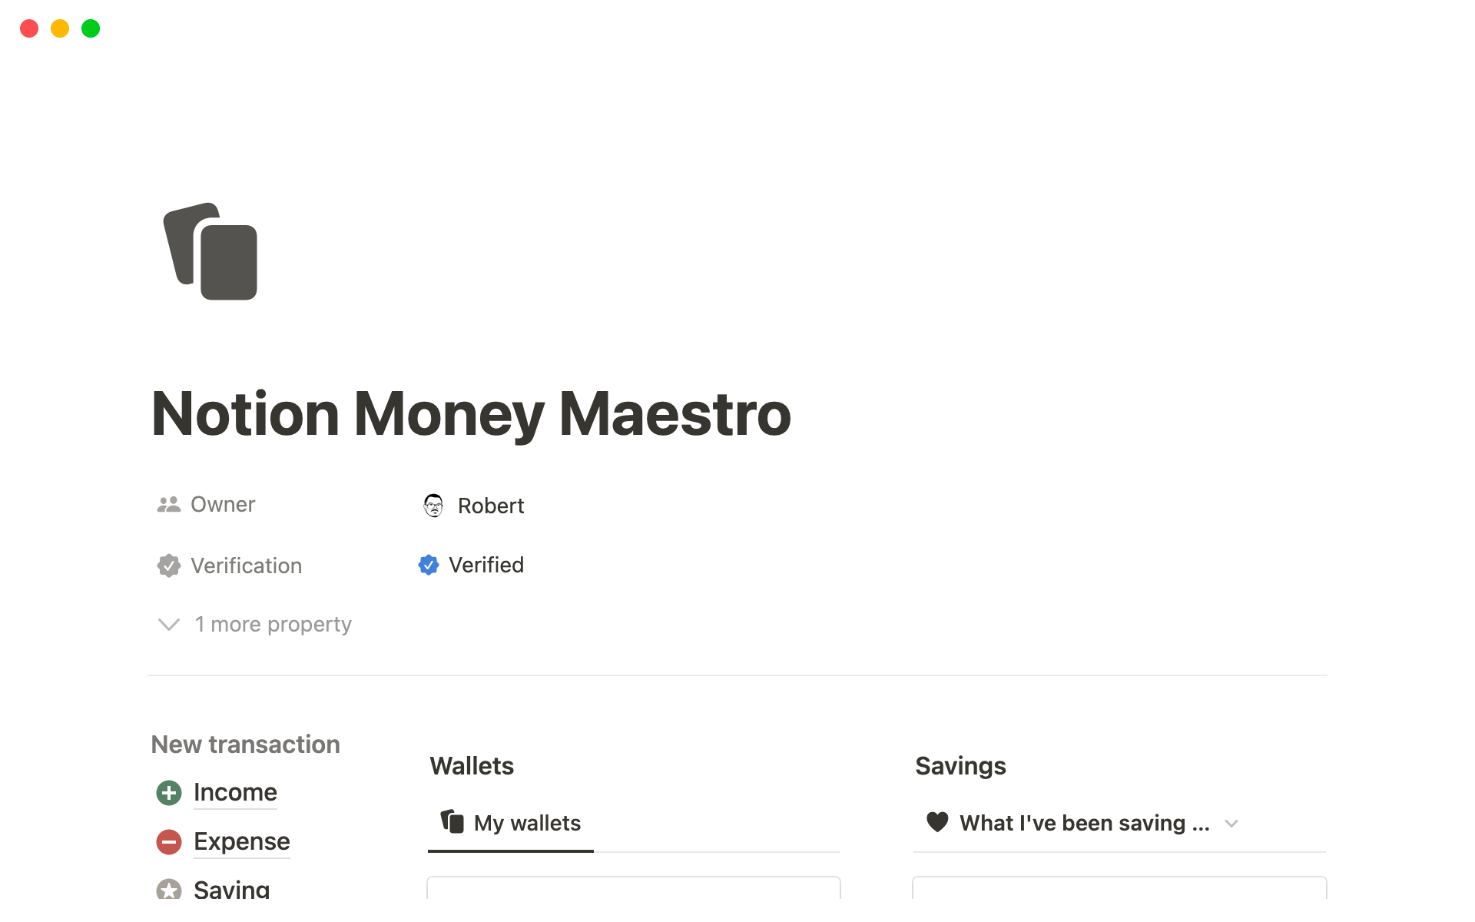Screen dimensions: 1475x922
Task: Click the Saving star icon
Action: click(169, 889)
